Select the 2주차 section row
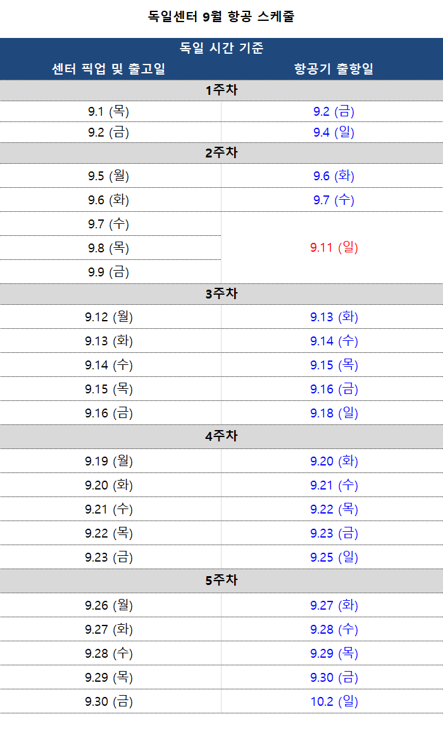Image resolution: width=443 pixels, height=733 pixels. coord(221,153)
